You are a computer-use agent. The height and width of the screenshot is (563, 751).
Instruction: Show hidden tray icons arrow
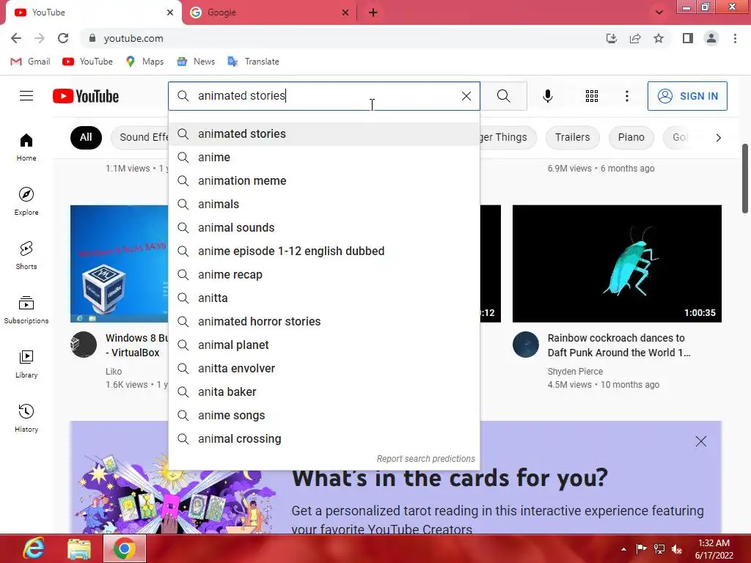(x=623, y=549)
